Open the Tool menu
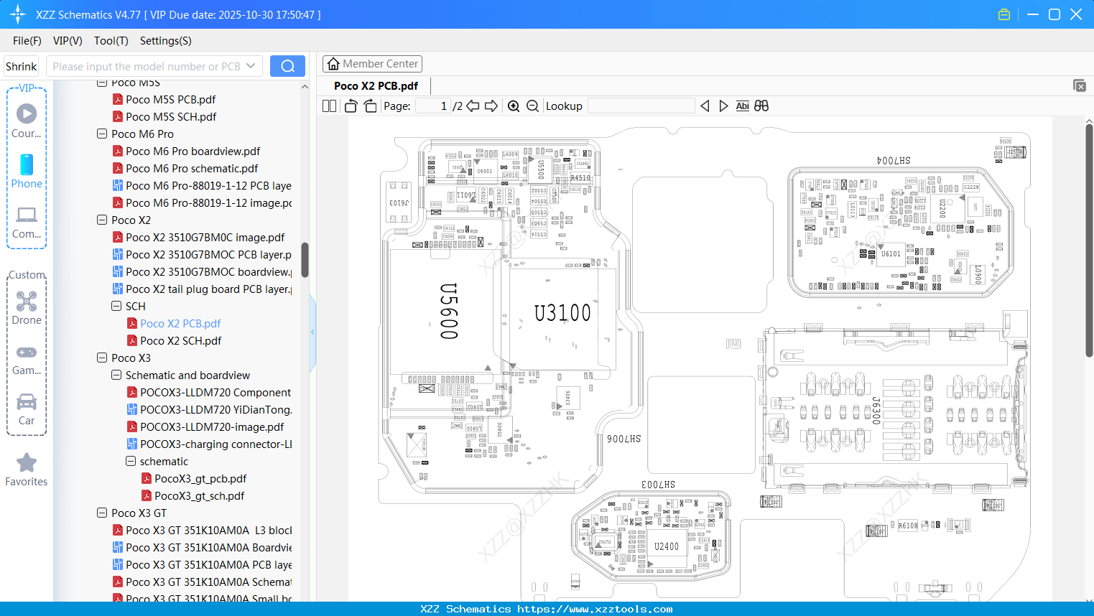 tap(111, 41)
